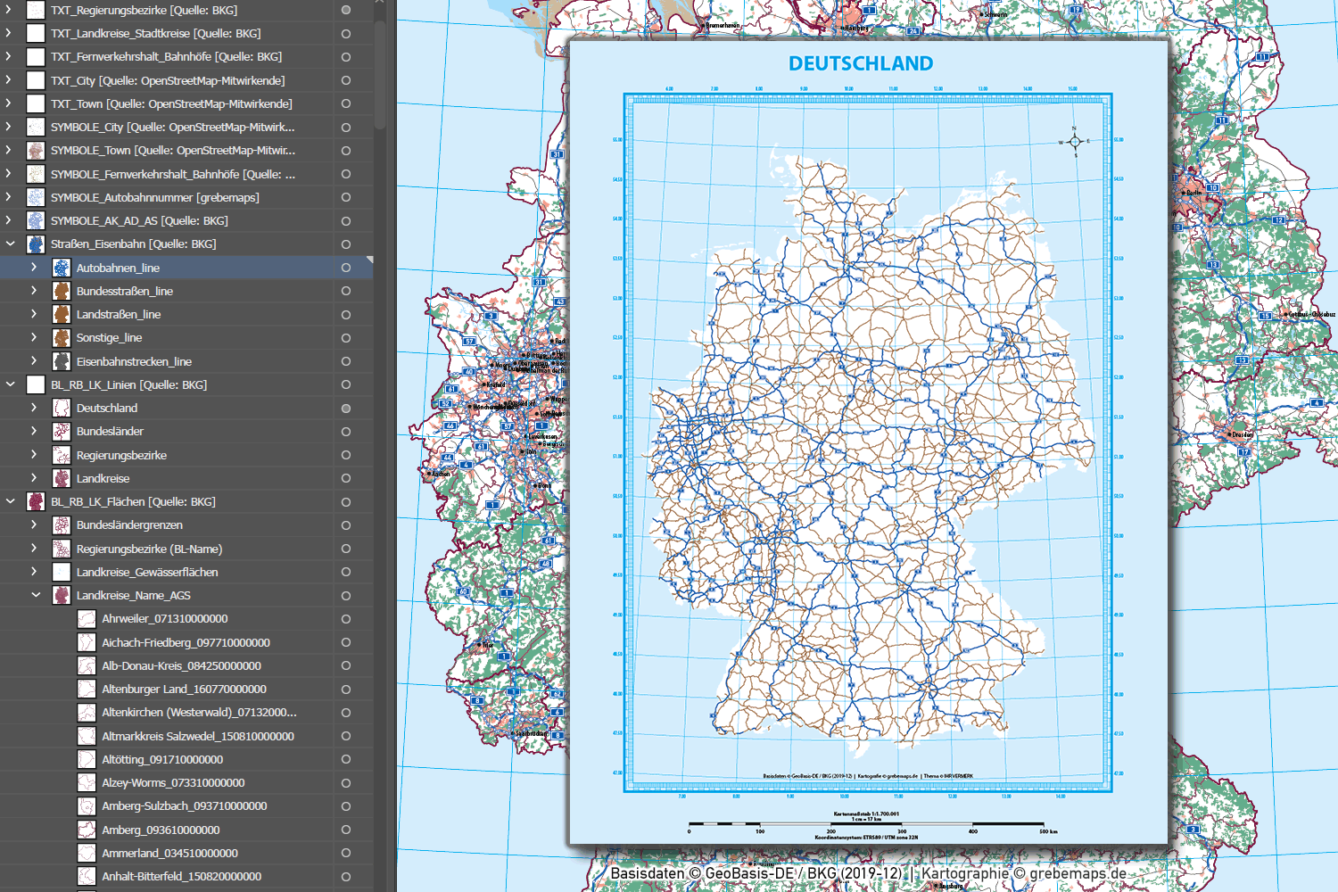Viewport: 1338px width, 892px height.
Task: Collapse the Landkreise_Name_AGS sublayer
Action: pos(36,596)
